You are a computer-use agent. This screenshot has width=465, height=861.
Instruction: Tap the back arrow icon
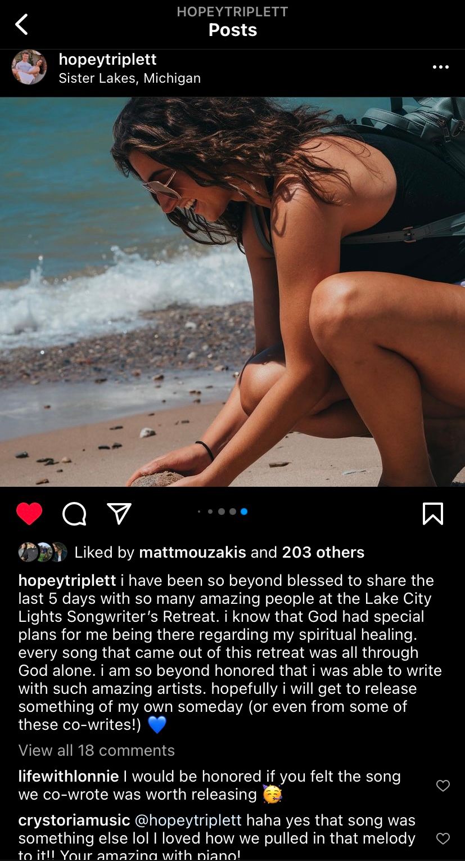point(21,24)
